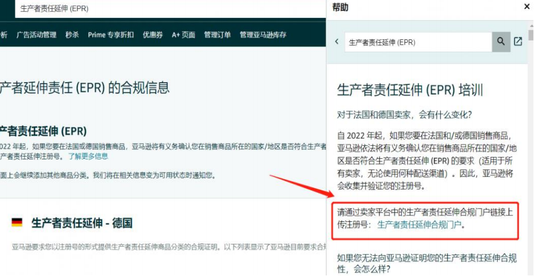Click the 帮助 panel header title

click(340, 7)
